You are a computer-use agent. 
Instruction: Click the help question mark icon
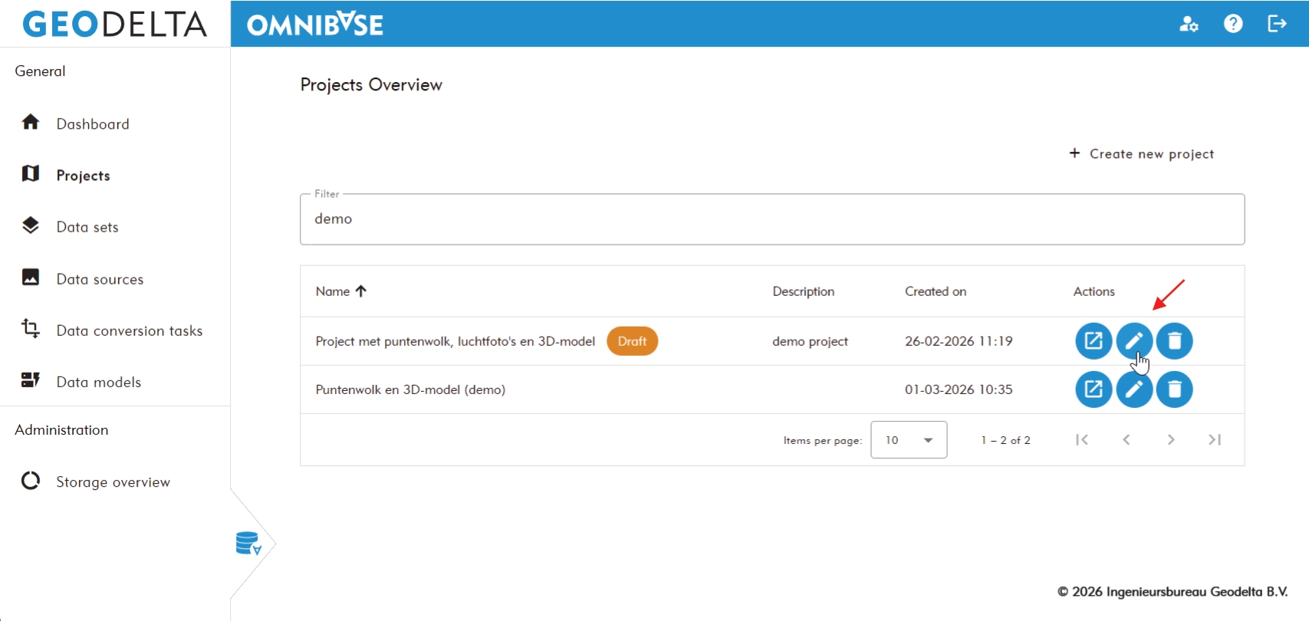1233,24
